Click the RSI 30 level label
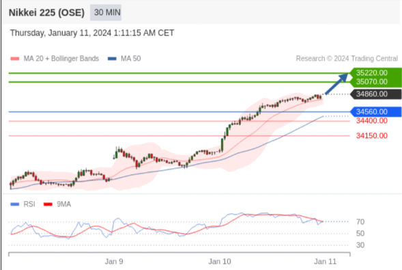The image size is (402, 270). [x=360, y=245]
